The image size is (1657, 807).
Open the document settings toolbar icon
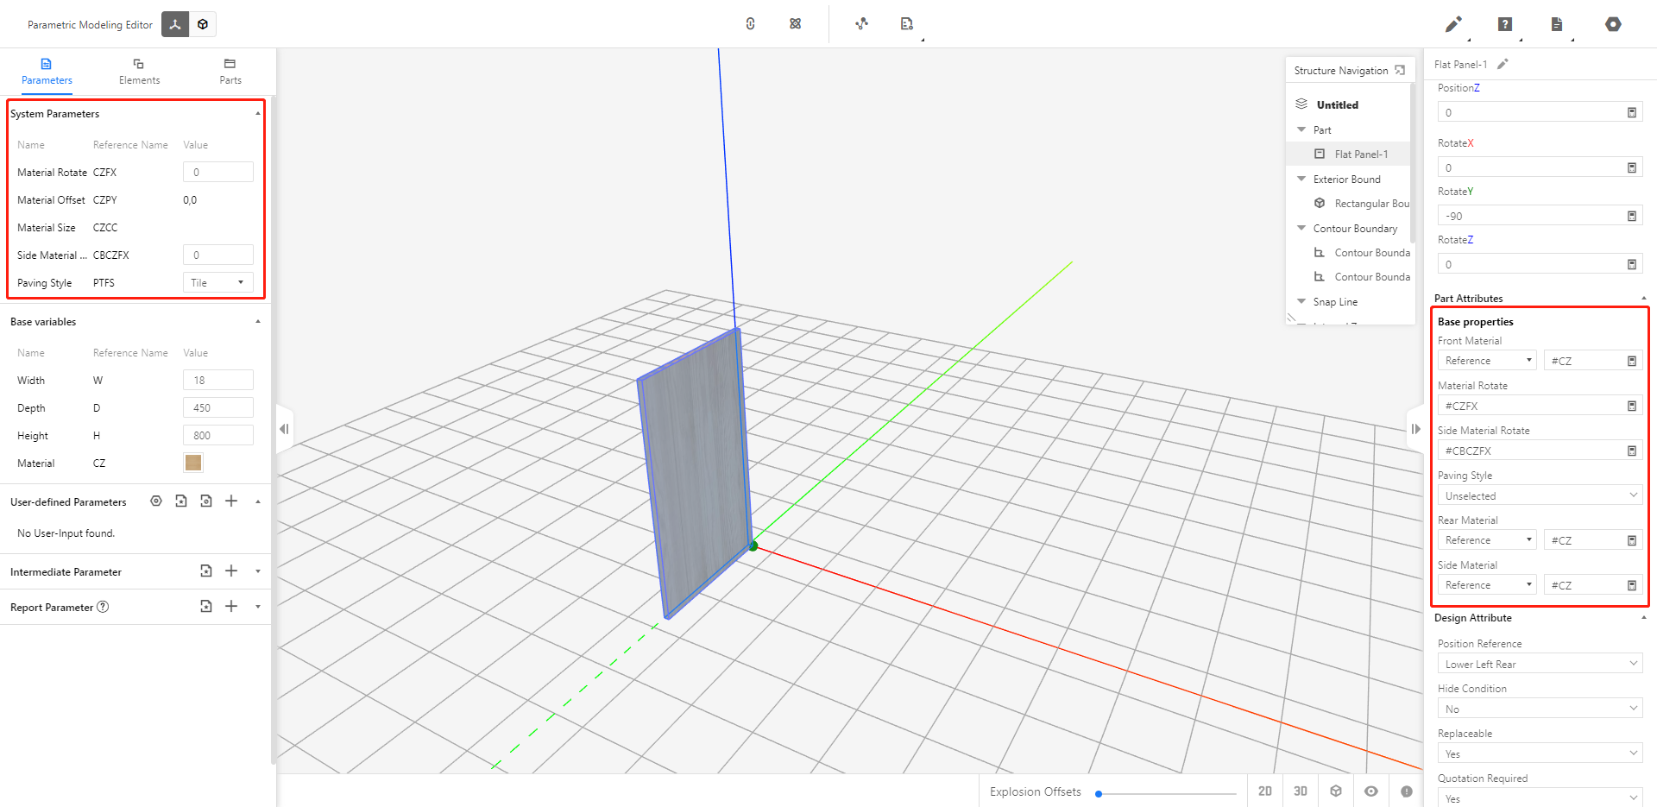(x=906, y=24)
